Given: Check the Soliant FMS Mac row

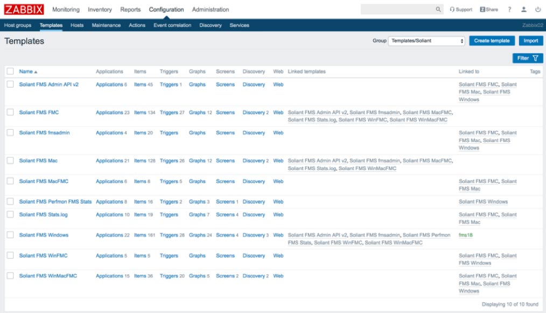Looking at the screenshot, I should 10,161.
